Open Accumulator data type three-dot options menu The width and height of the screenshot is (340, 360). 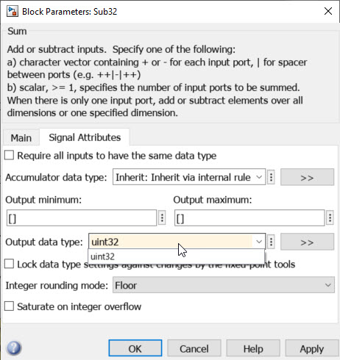(271, 177)
